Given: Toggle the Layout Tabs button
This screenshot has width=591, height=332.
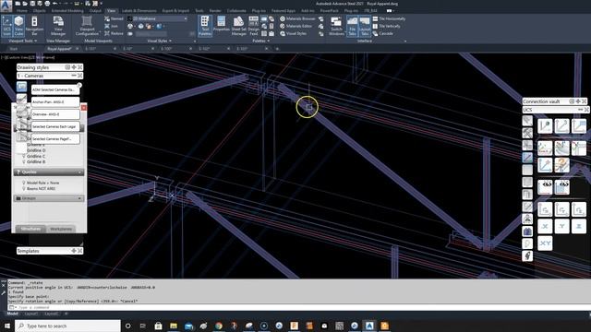Looking at the screenshot, I should pos(365,26).
